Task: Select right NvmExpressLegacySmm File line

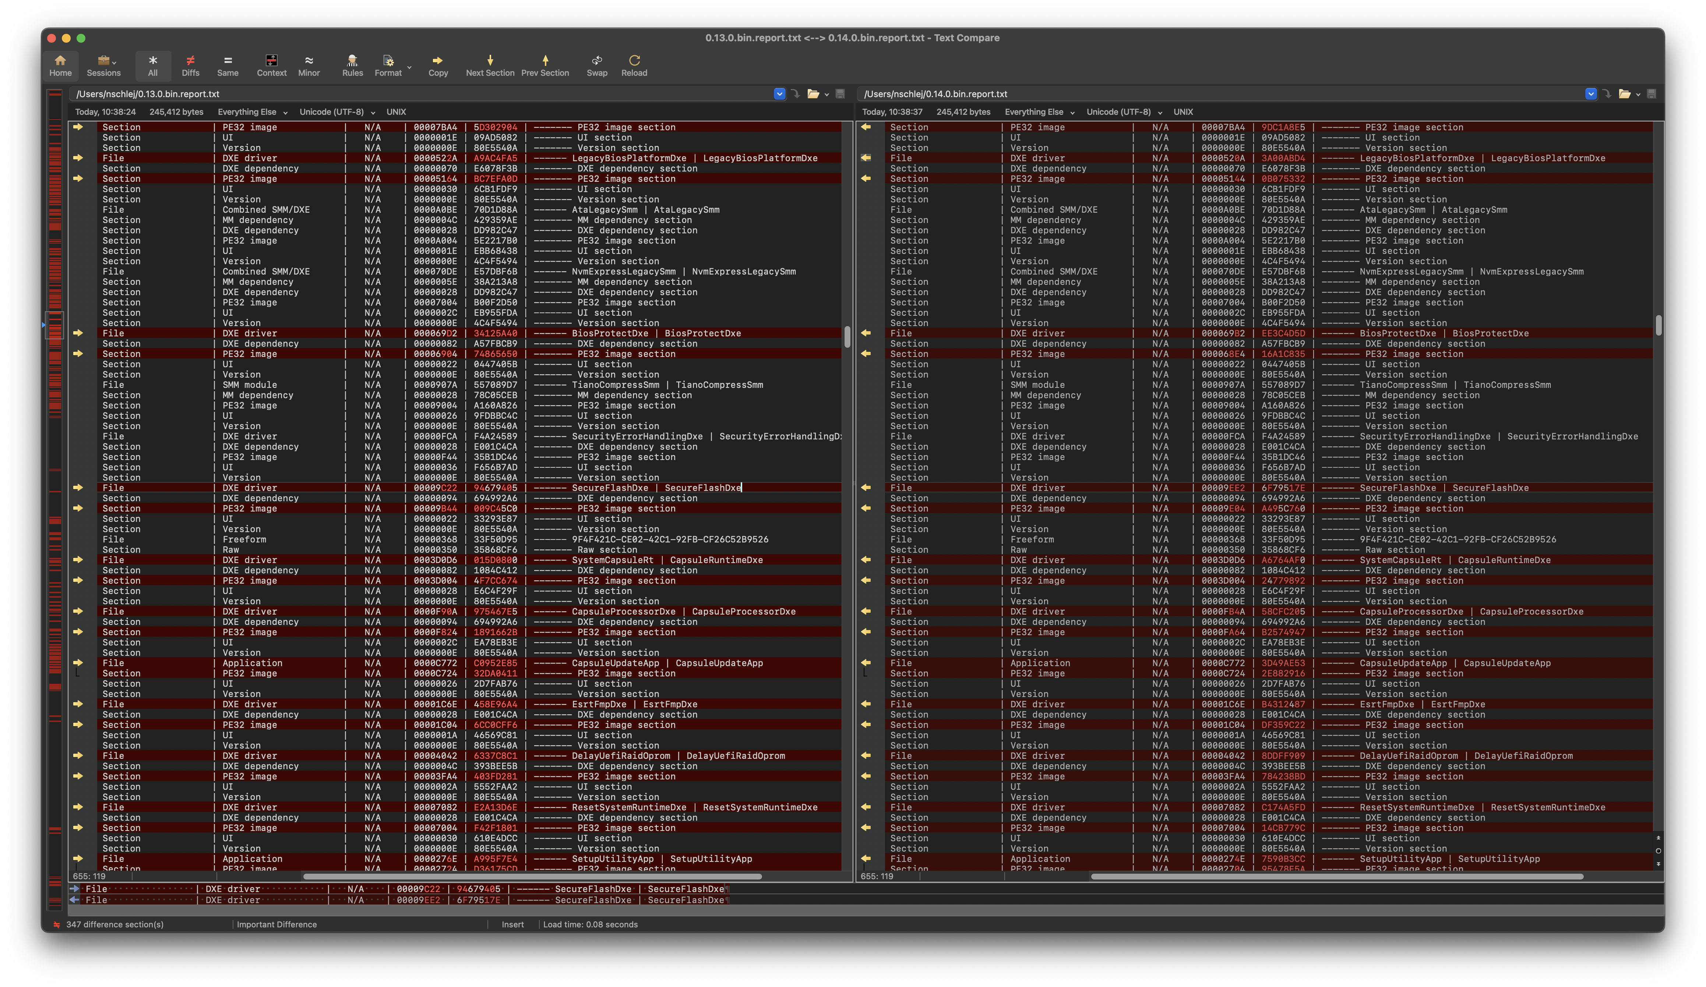Action: pyautogui.click(x=1269, y=272)
